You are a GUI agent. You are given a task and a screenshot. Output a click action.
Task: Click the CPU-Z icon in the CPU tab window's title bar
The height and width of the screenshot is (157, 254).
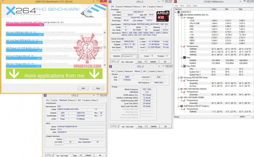pos(110,2)
